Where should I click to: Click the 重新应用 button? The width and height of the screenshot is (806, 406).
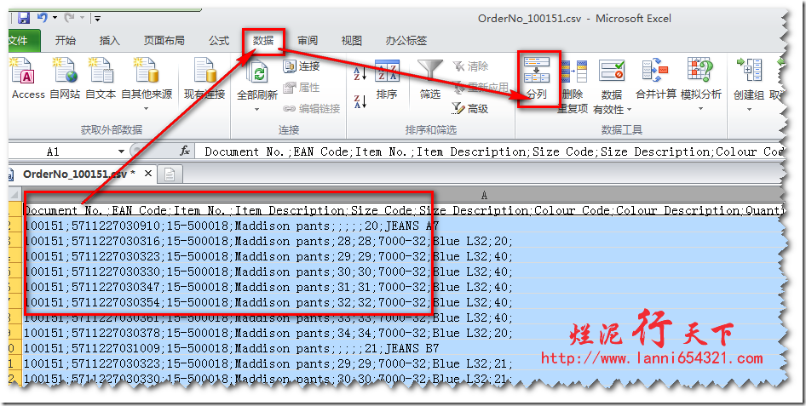[481, 88]
